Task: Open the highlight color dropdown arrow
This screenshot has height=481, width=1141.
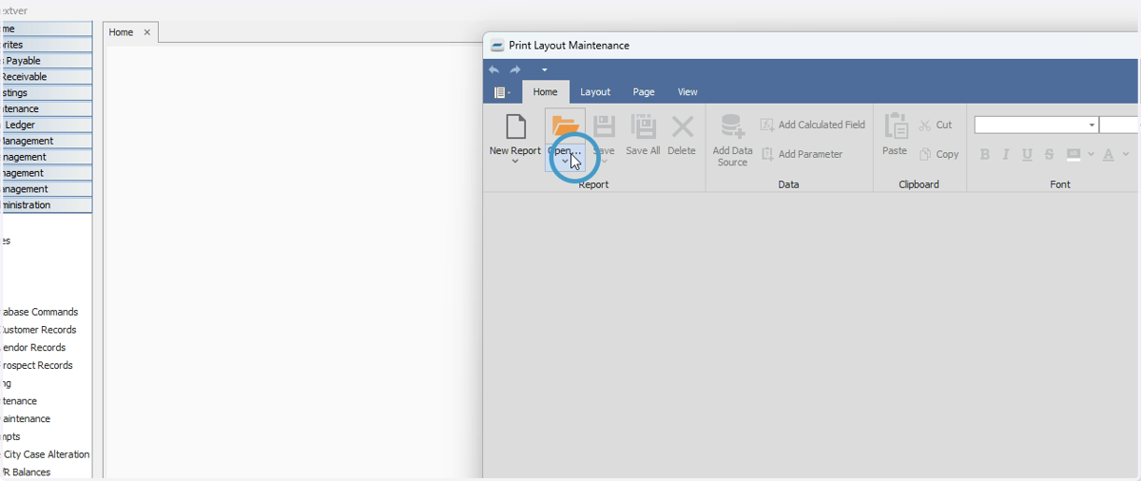Action: point(1091,154)
